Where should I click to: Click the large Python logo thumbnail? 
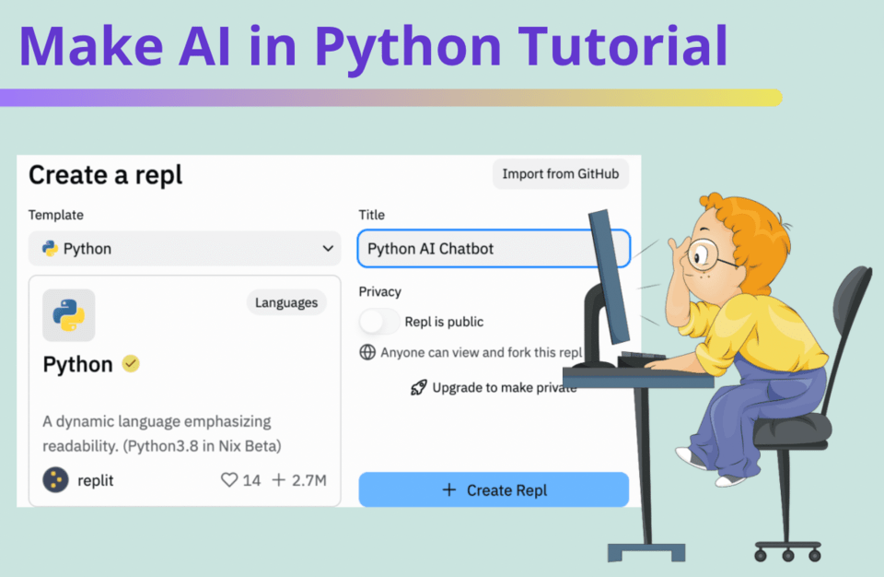point(69,315)
